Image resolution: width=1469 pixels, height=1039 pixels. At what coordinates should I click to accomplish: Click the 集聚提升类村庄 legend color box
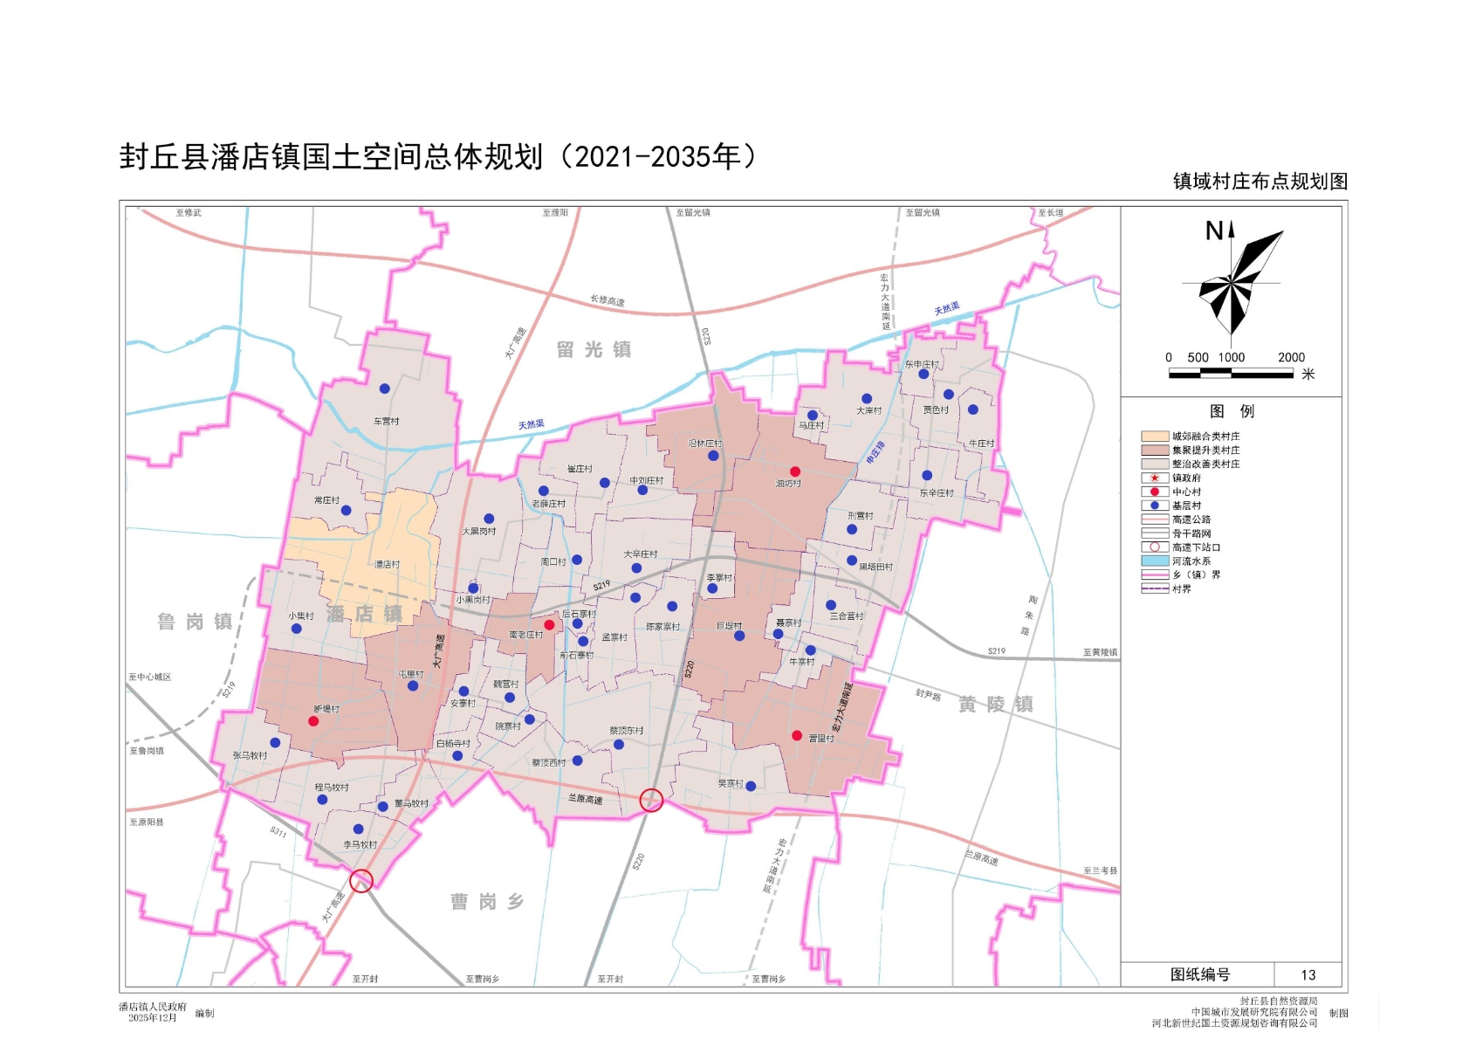[x=1154, y=450]
